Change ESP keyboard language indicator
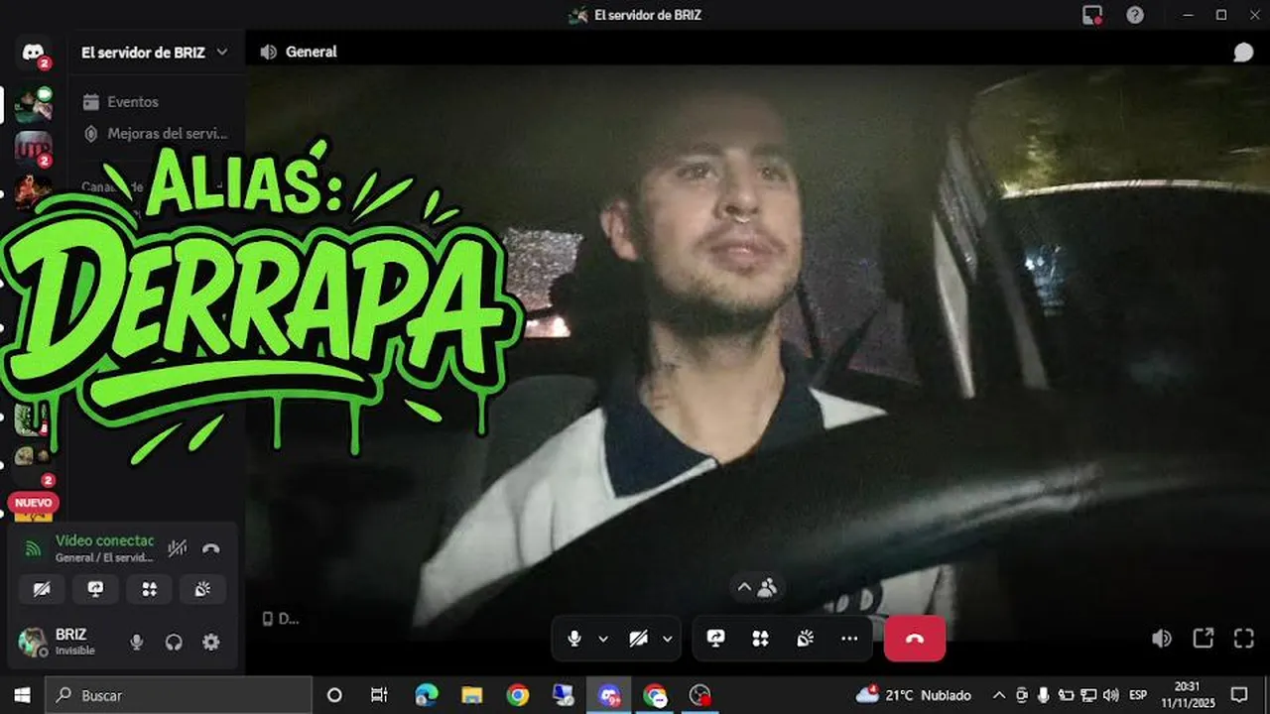Screen dimensions: 1270x714 point(1138,695)
